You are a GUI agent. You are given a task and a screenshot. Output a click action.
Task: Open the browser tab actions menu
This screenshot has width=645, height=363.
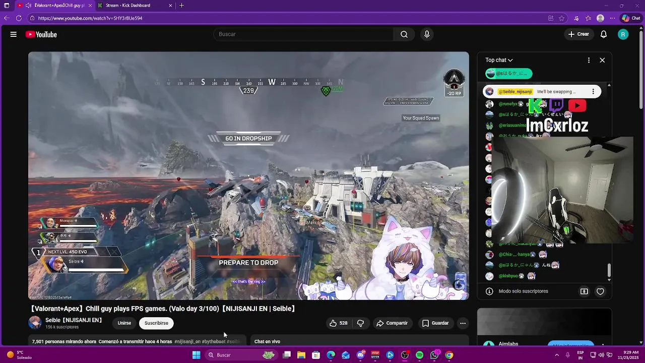pyautogui.click(x=7, y=6)
